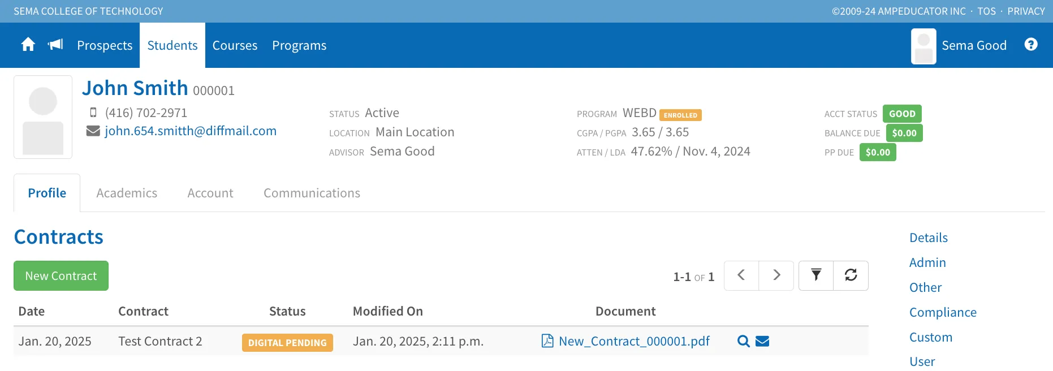The image size is (1053, 371).
Task: Select the Account tab
Action: click(210, 193)
